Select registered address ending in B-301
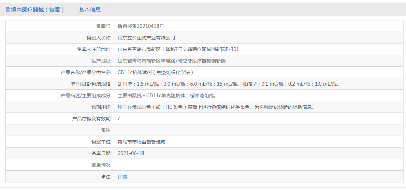 pos(178,49)
